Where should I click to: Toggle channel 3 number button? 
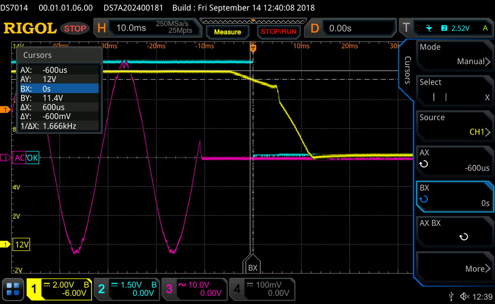[x=169, y=288]
